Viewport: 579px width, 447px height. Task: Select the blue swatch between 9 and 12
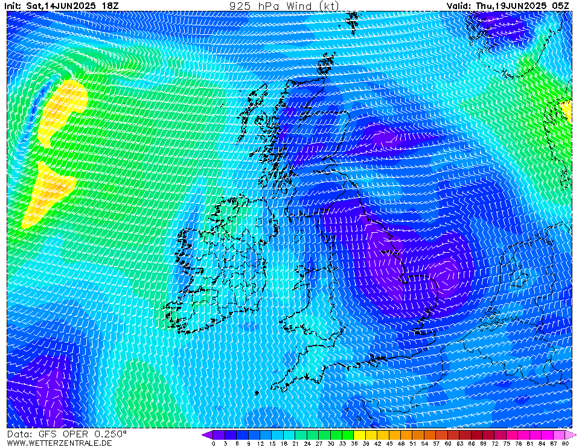point(254,435)
